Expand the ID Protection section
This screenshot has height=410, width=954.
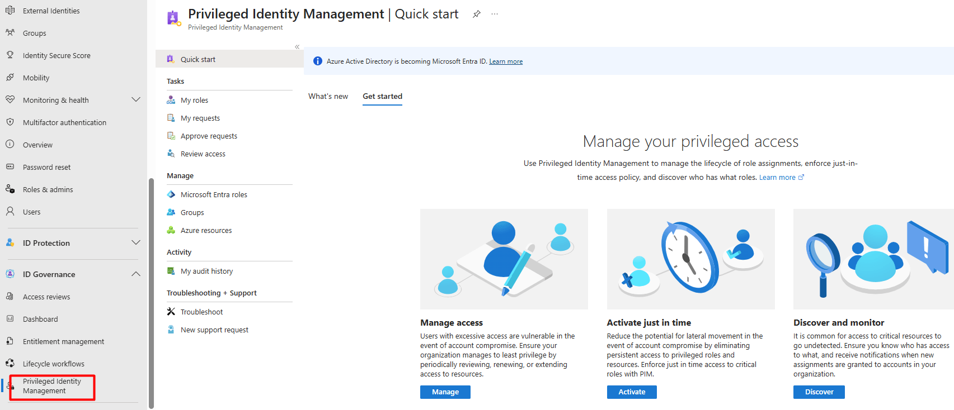135,243
